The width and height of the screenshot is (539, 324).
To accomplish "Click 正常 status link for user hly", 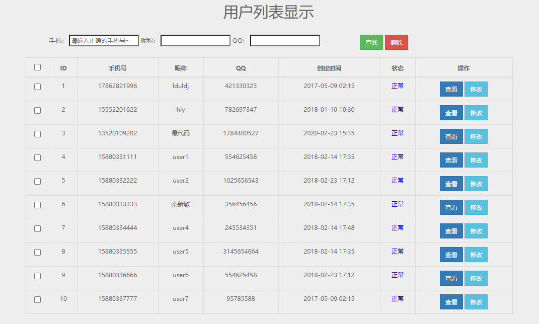I will [398, 110].
